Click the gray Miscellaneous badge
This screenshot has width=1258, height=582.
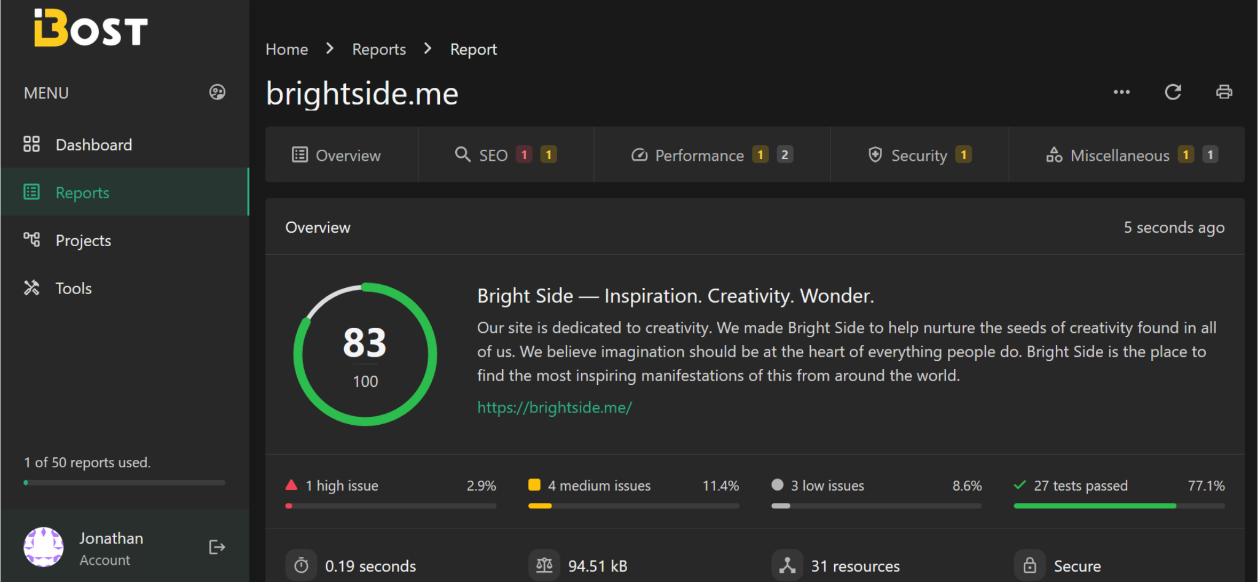(x=1210, y=155)
